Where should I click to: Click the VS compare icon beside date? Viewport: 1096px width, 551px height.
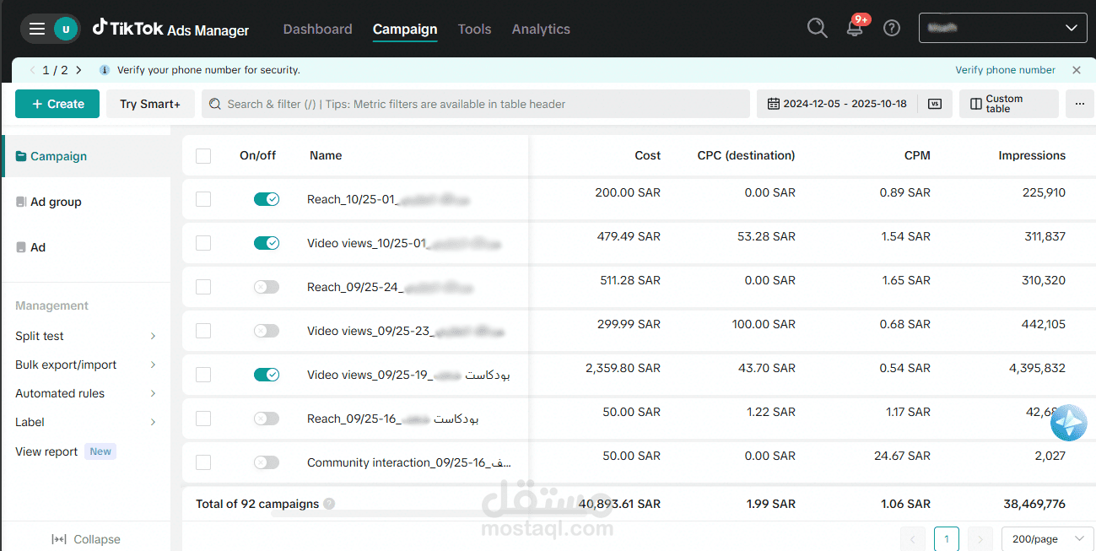point(934,104)
